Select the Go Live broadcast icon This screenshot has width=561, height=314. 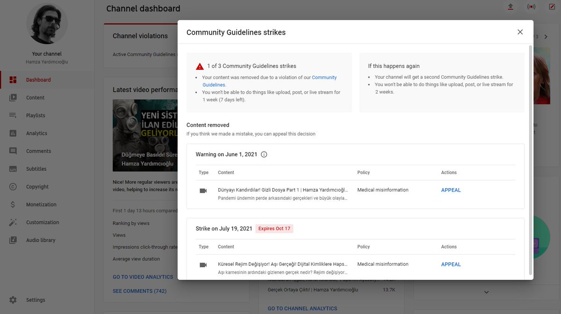click(x=531, y=7)
